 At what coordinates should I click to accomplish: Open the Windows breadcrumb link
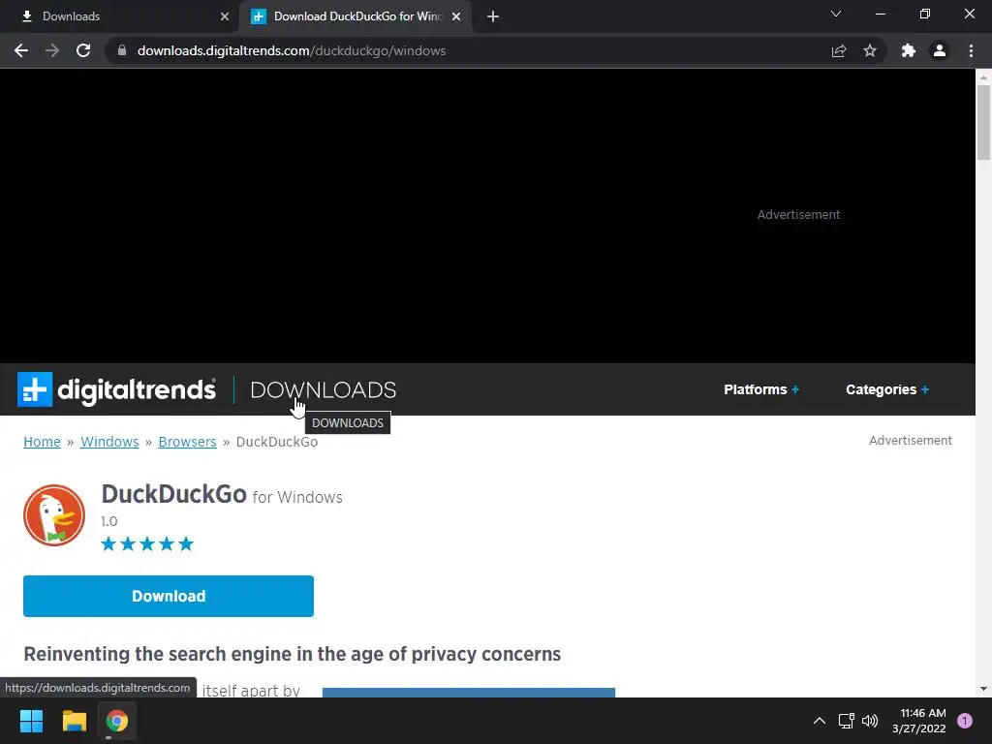click(x=109, y=442)
